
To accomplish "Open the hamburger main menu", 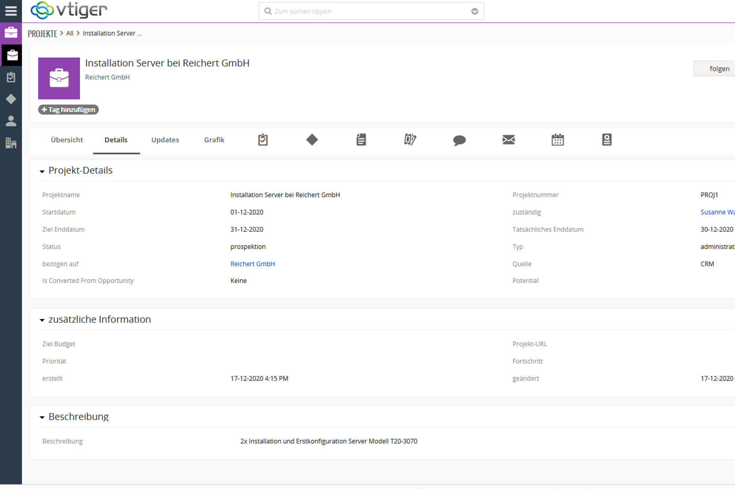I will pyautogui.click(x=11, y=11).
